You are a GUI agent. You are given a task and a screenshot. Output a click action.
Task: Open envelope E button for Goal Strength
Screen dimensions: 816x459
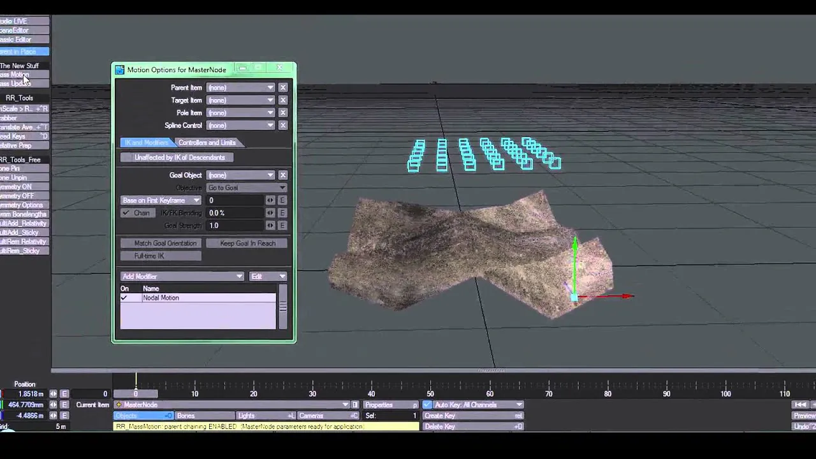coord(282,226)
